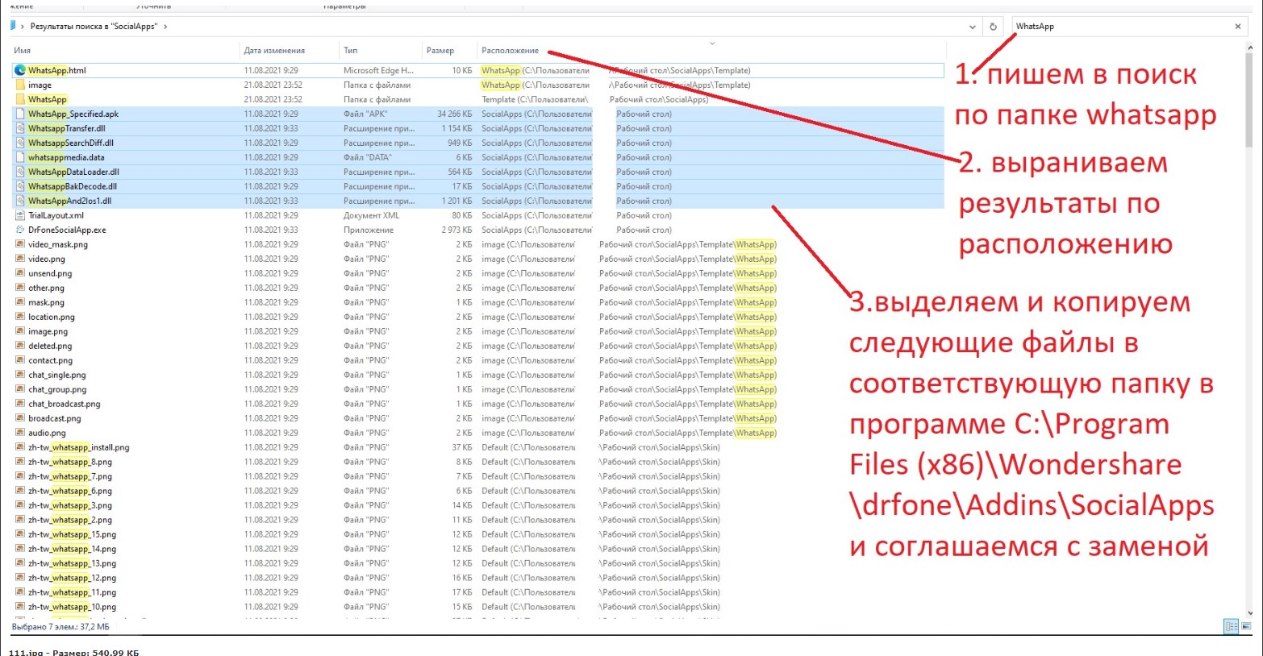1263x656 pixels.
Task: Open address bar history dropdown
Action: [972, 27]
